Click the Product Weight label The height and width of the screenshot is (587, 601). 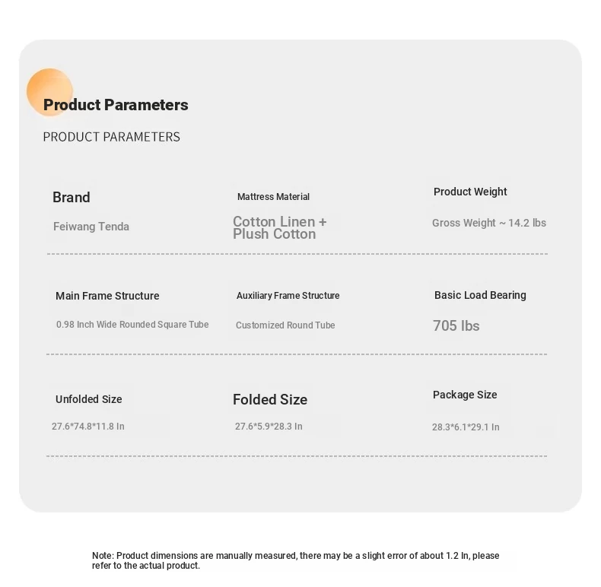(x=470, y=192)
